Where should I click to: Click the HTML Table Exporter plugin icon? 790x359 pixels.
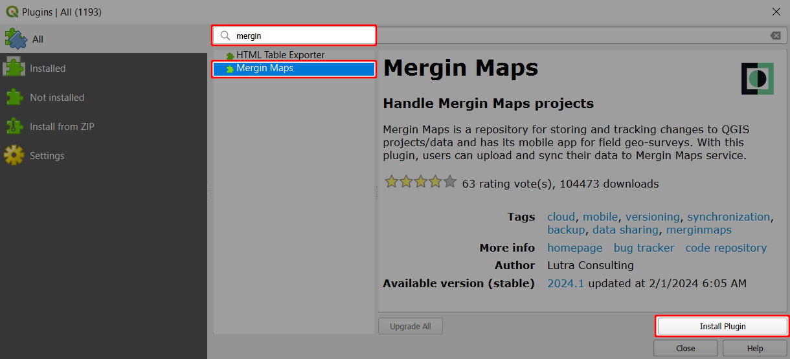[229, 56]
